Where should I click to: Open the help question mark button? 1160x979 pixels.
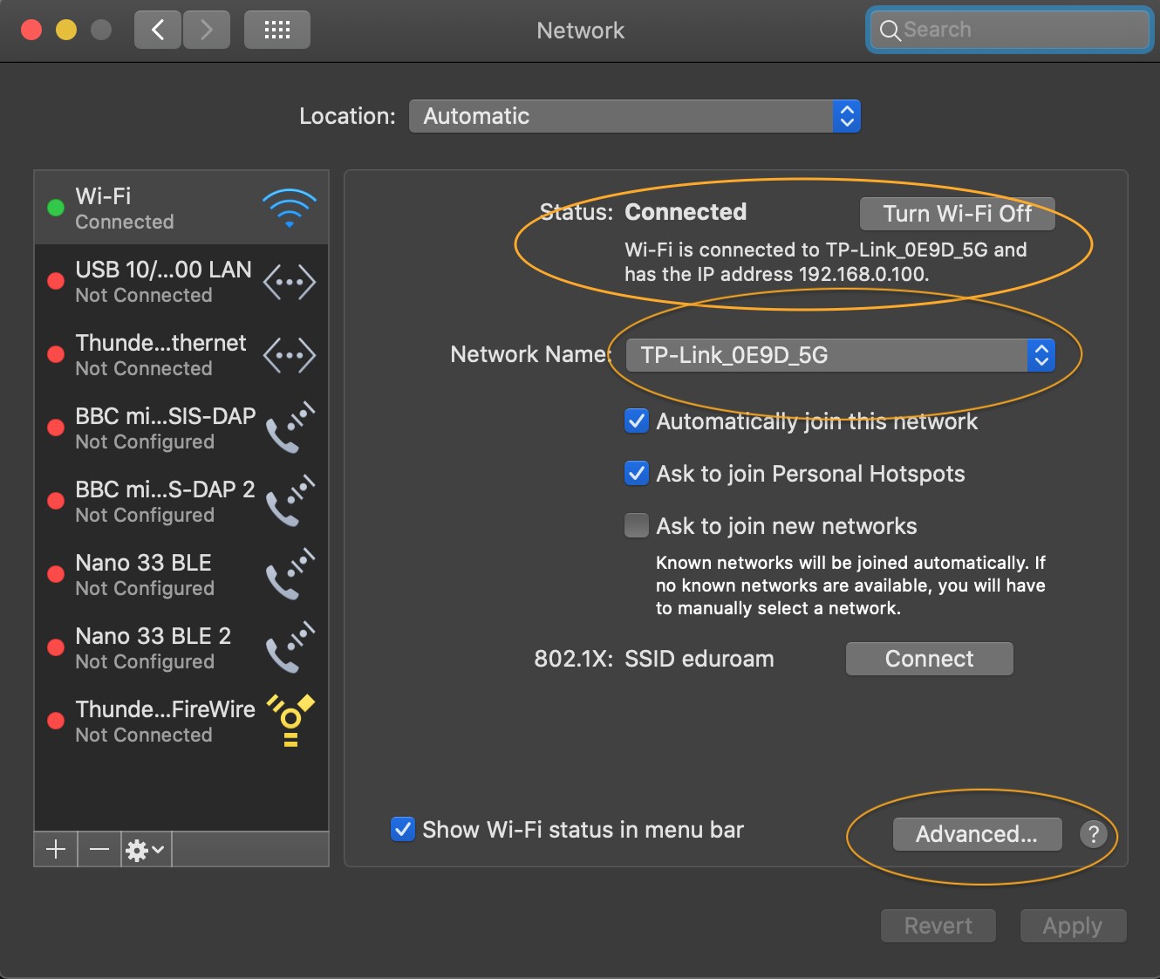pos(1093,834)
